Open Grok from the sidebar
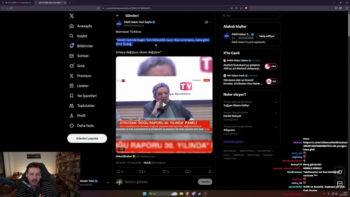This screenshot has width=350, height=197. pos(77,66)
